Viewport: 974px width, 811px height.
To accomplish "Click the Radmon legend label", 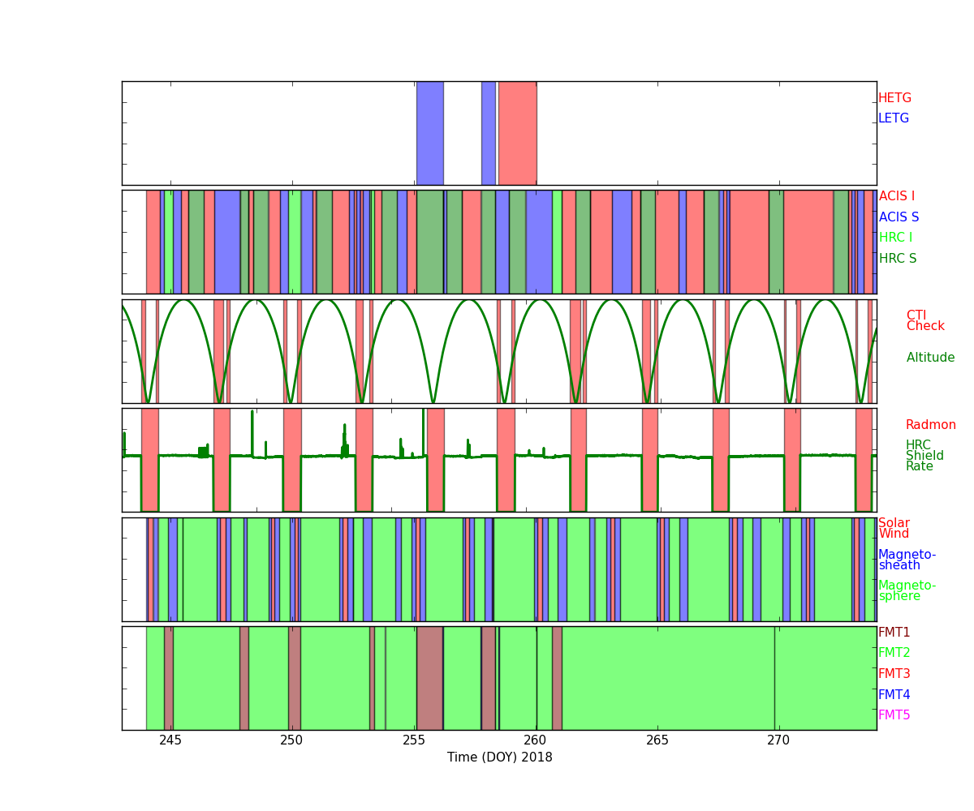I will (x=930, y=425).
